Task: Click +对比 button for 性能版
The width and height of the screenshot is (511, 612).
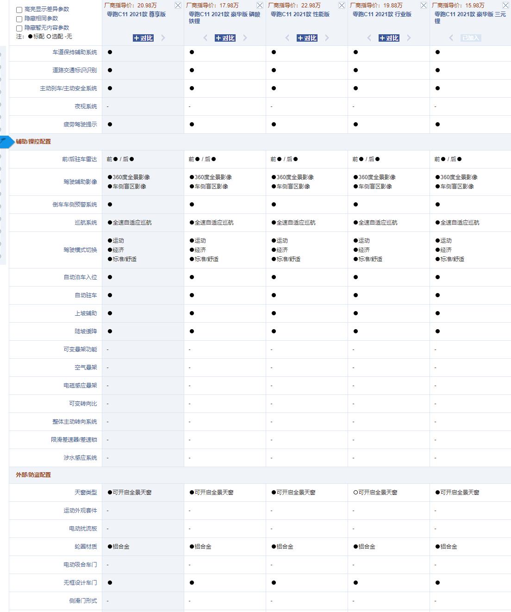Action: tap(307, 38)
